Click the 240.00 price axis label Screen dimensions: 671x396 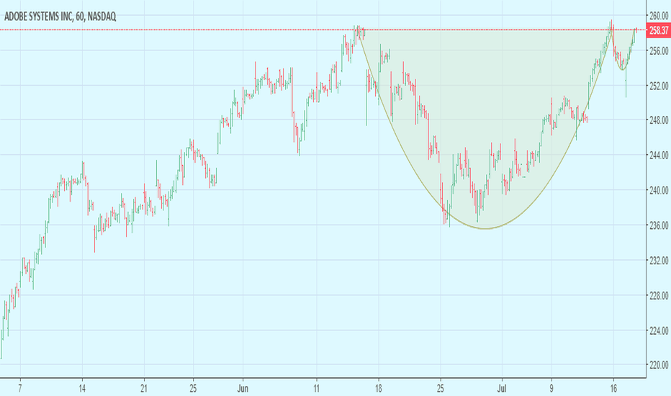[659, 190]
